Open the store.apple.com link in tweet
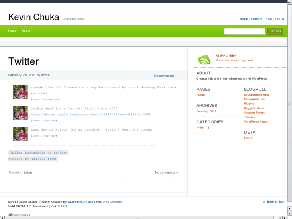The height and width of the screenshot is (219, 292). pyautogui.click(x=91, y=115)
